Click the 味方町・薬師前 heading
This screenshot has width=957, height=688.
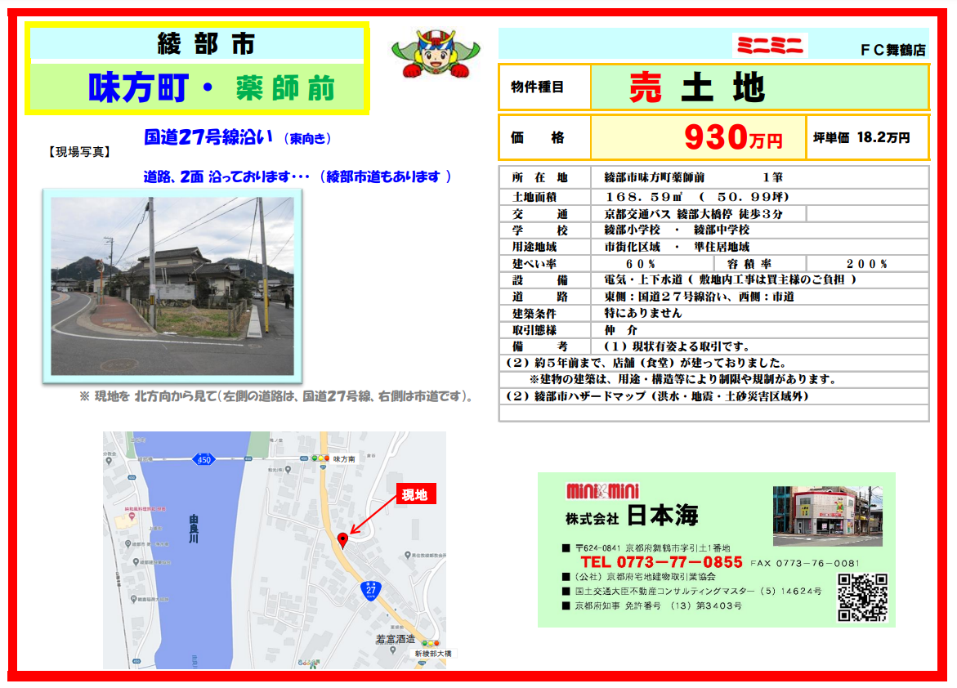point(211,87)
